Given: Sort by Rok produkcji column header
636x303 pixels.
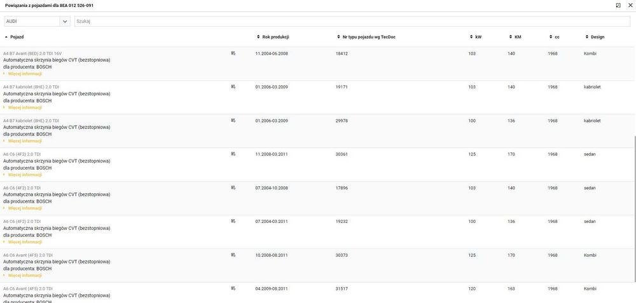Looking at the screenshot, I should click(275, 37).
